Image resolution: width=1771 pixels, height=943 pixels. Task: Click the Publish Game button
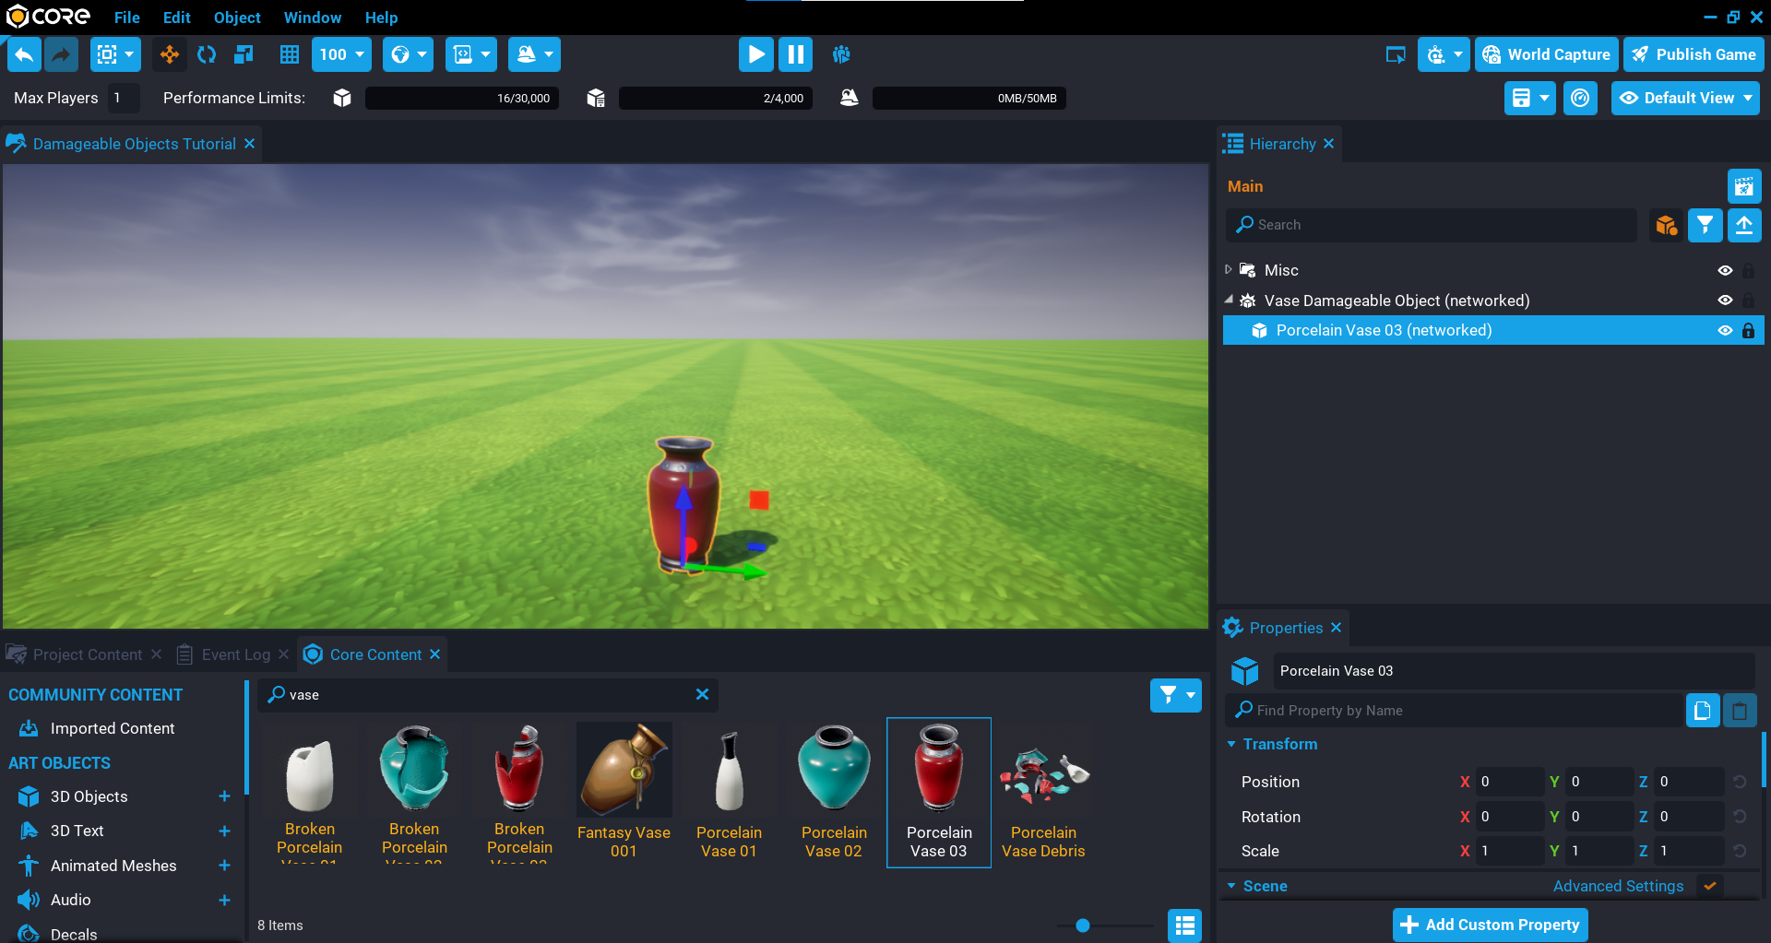(1694, 54)
